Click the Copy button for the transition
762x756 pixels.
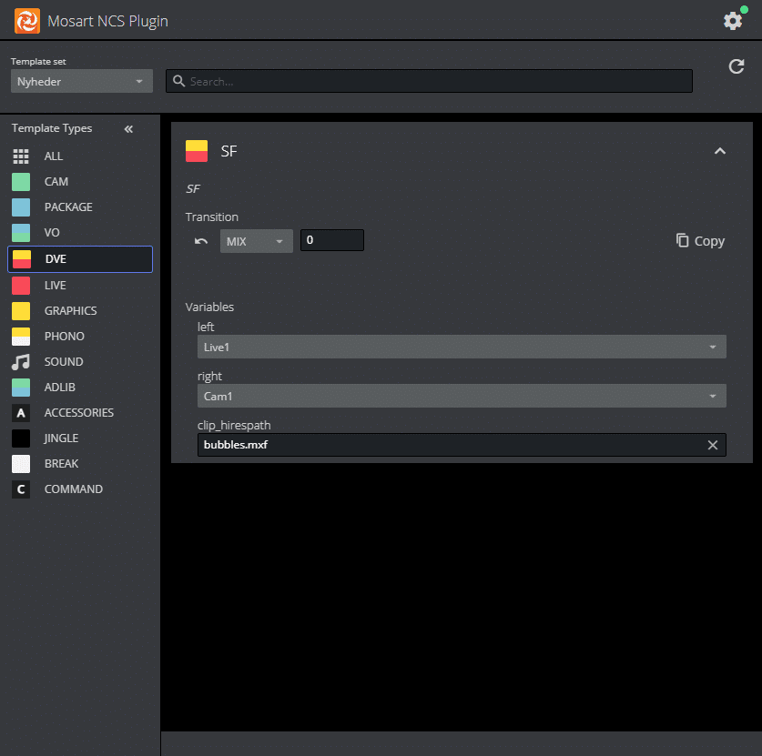pos(699,240)
